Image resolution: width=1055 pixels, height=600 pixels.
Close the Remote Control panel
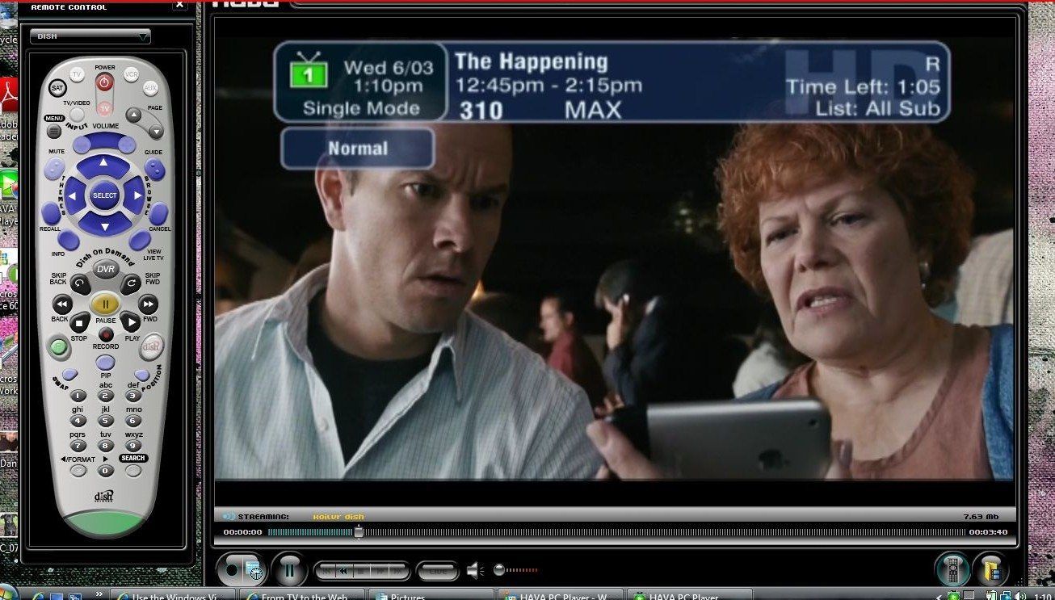[x=179, y=5]
